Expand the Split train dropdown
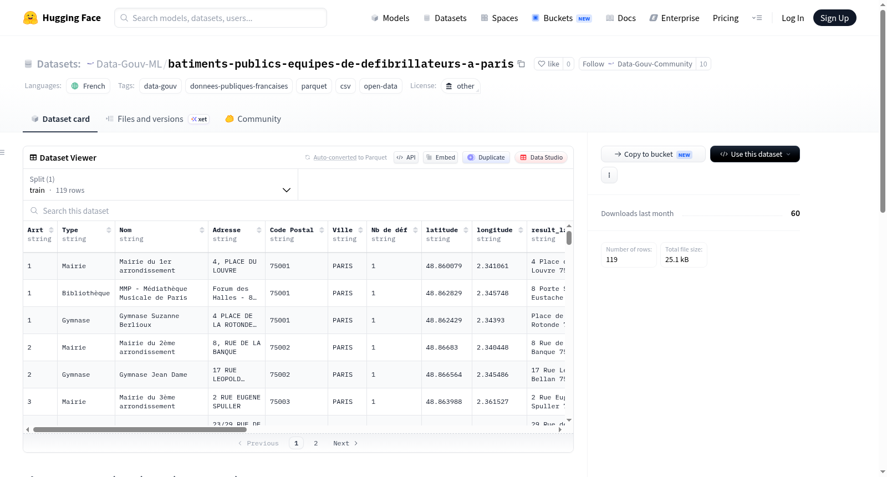This screenshot has width=887, height=477. (161, 184)
